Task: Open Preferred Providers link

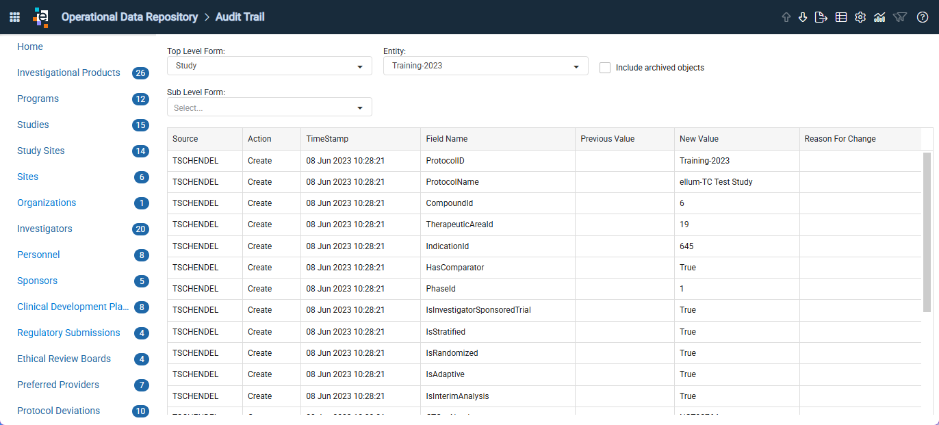Action: tap(58, 385)
